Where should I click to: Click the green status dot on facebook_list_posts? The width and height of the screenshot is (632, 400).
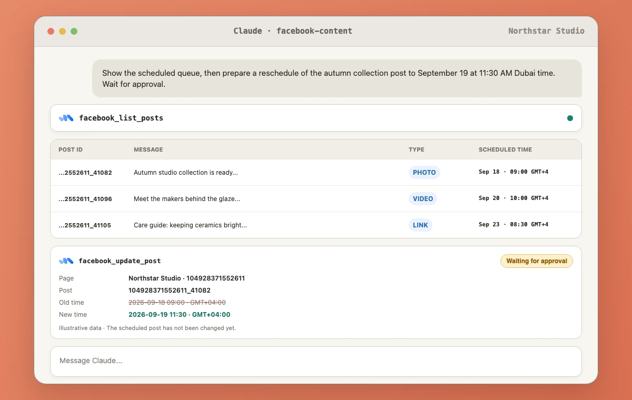click(x=570, y=118)
